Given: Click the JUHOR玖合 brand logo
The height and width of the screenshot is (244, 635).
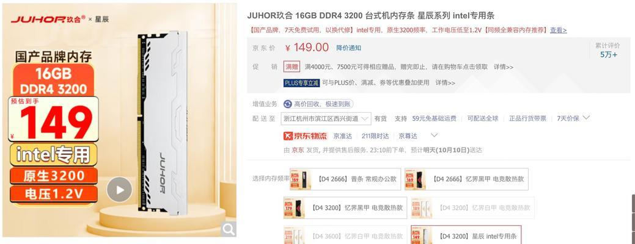Looking at the screenshot, I should (48, 18).
